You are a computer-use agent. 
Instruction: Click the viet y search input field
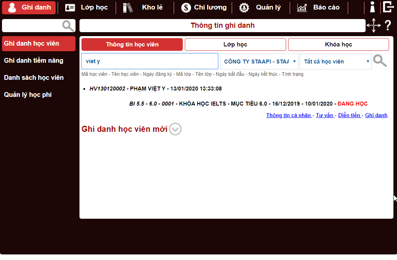click(x=149, y=61)
